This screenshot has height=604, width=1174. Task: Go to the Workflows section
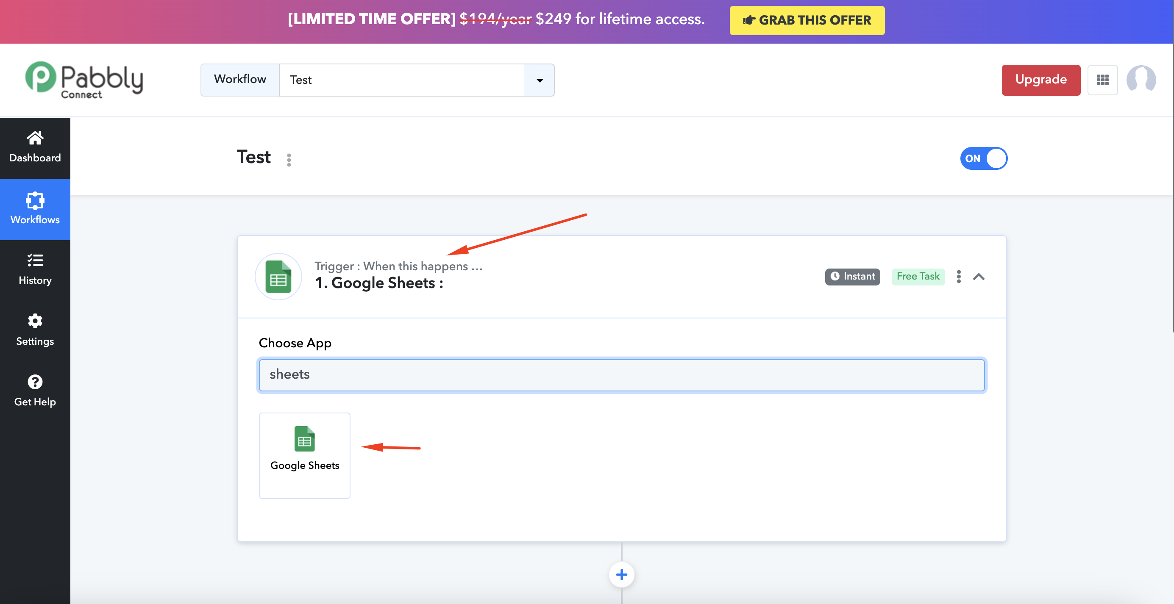point(35,209)
